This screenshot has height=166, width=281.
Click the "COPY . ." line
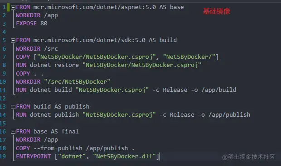tap(30, 74)
